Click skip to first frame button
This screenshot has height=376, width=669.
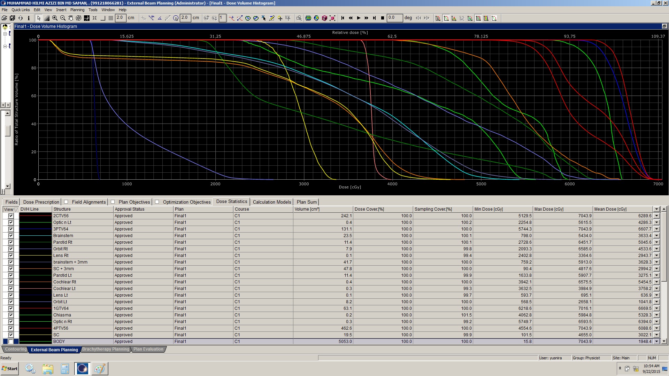343,18
